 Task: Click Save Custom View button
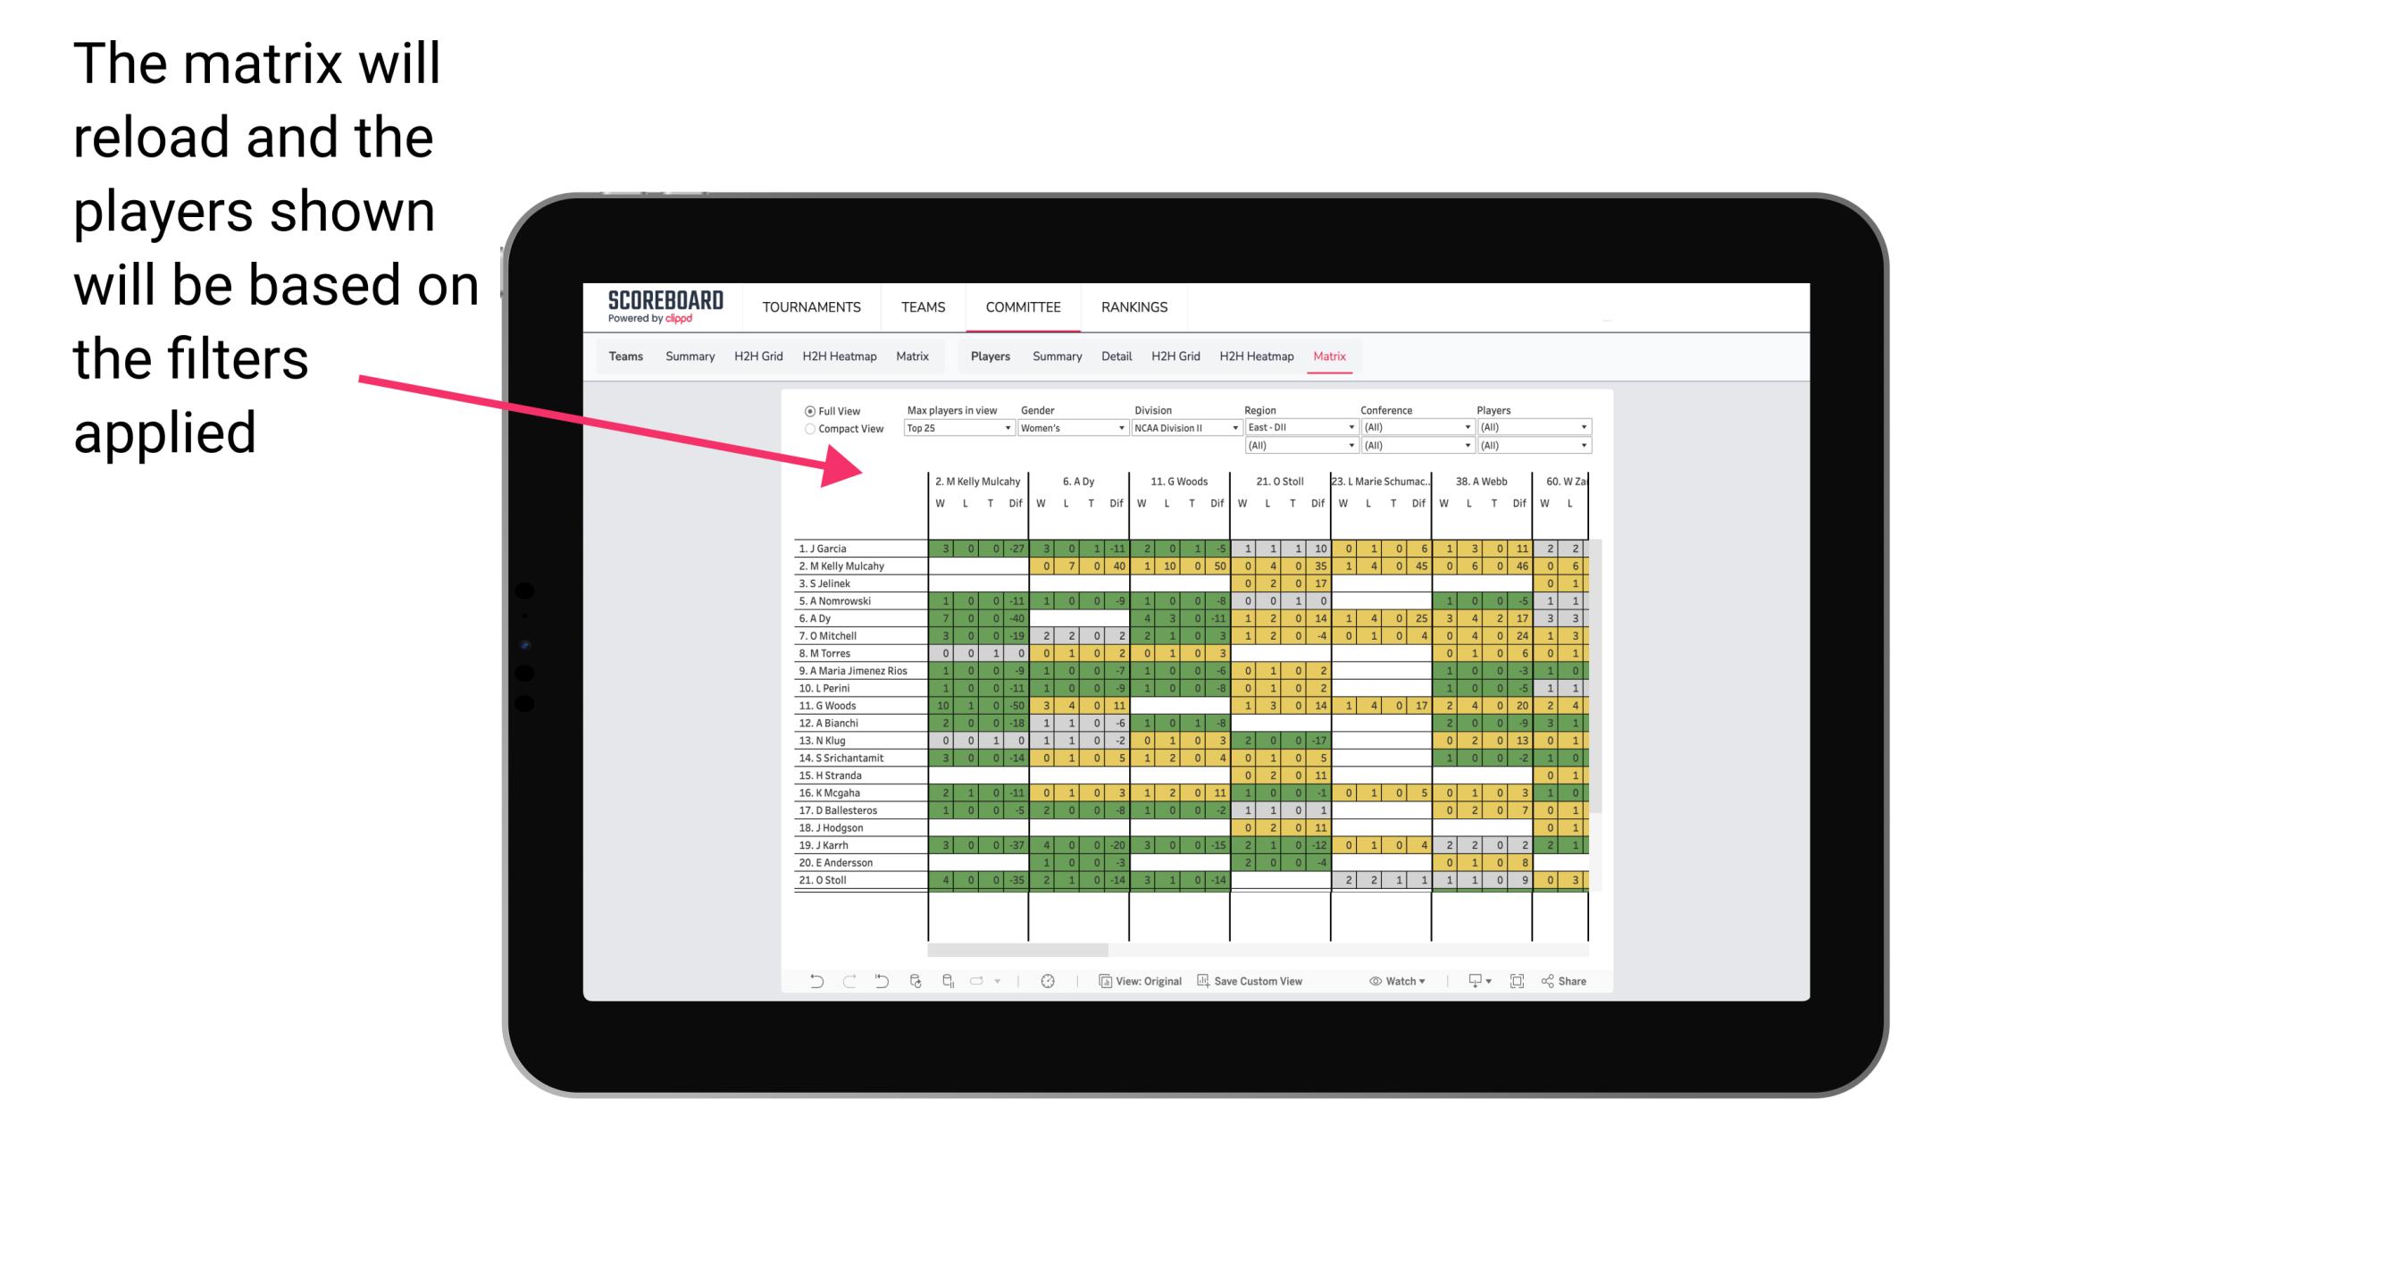pos(1263,981)
